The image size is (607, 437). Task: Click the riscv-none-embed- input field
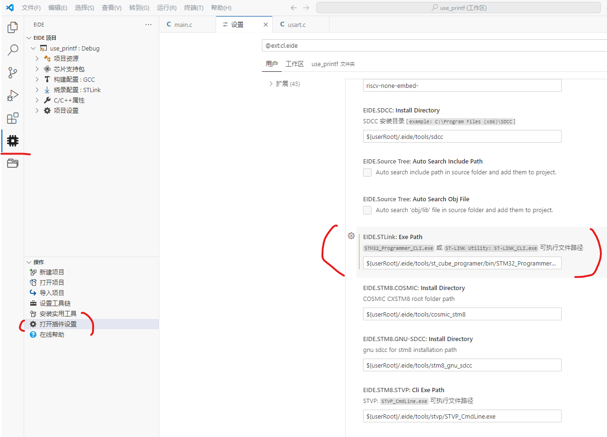point(462,86)
